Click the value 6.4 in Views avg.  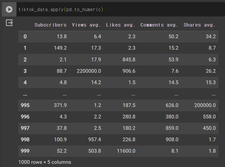[x=97, y=36]
